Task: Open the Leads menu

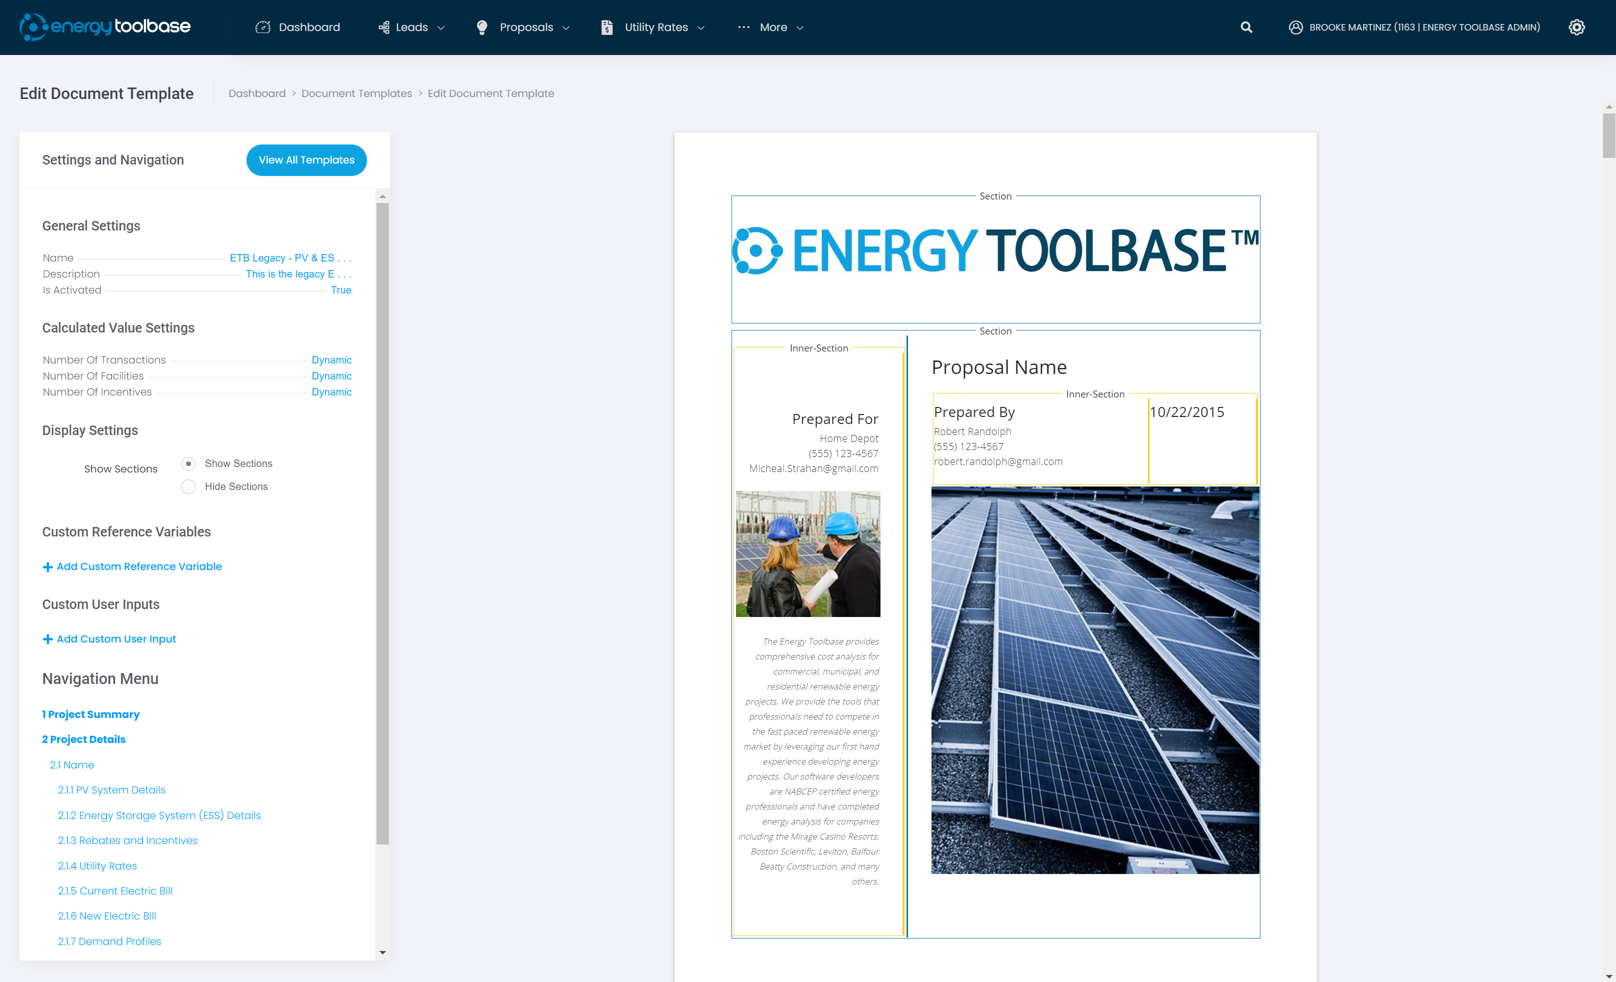Action: click(x=411, y=27)
